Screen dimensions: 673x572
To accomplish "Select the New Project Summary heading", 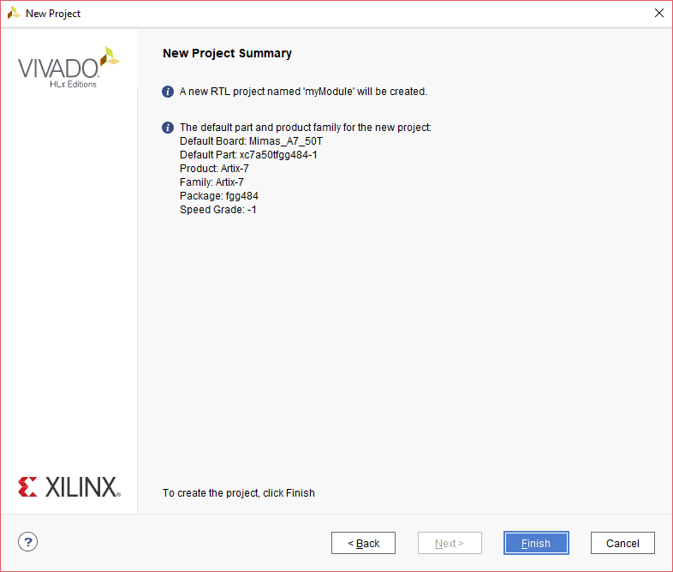I will coord(227,53).
